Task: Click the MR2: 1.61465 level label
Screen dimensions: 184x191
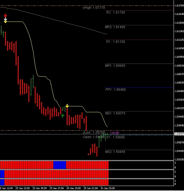Action: (x=115, y=27)
